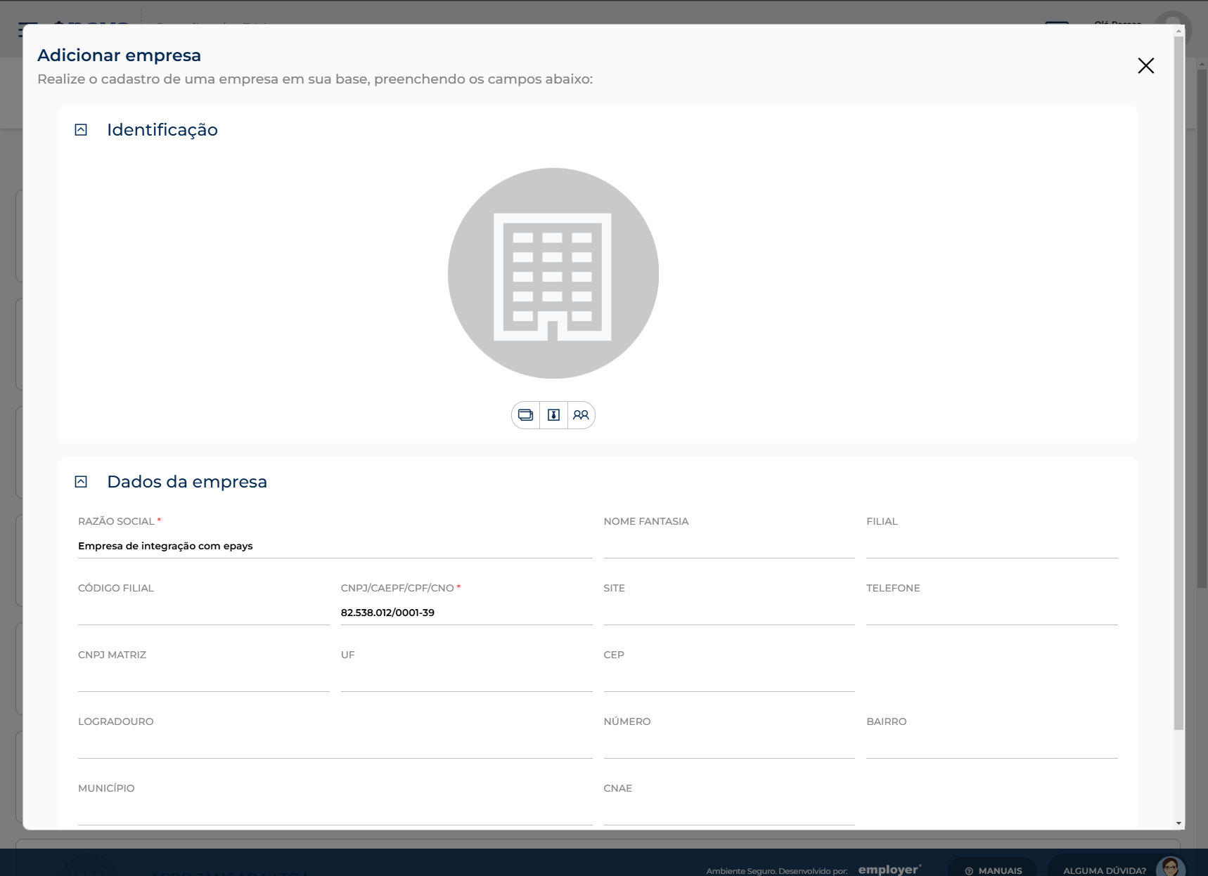Click the CNPJ/CAEPF/CPF/CNO input field

click(466, 613)
